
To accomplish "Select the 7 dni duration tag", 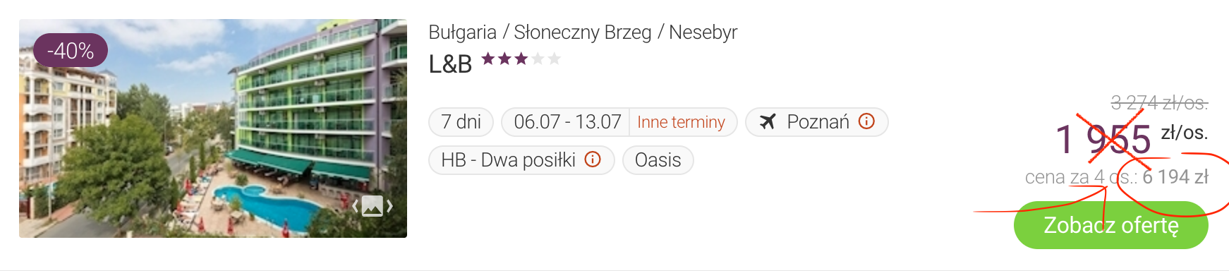I will coord(461,122).
